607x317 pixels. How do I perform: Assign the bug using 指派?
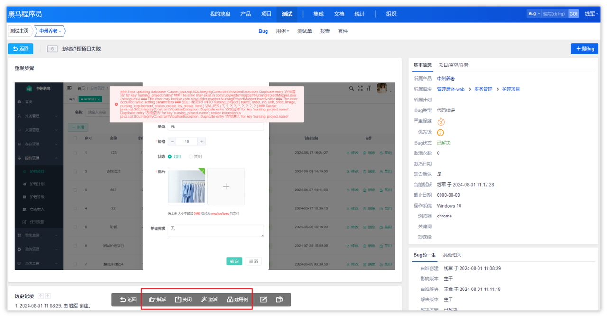pyautogui.click(x=157, y=299)
